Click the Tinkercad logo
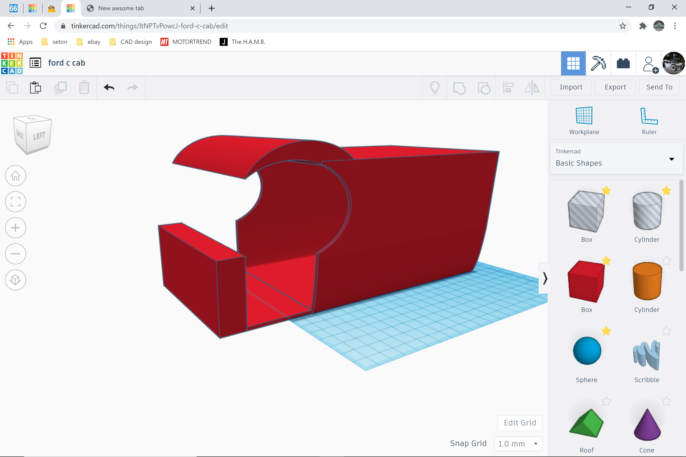Image resolution: width=686 pixels, height=457 pixels. coord(12,63)
